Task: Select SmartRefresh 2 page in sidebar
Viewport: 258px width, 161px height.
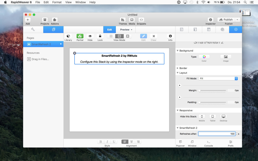Action: click(43, 44)
